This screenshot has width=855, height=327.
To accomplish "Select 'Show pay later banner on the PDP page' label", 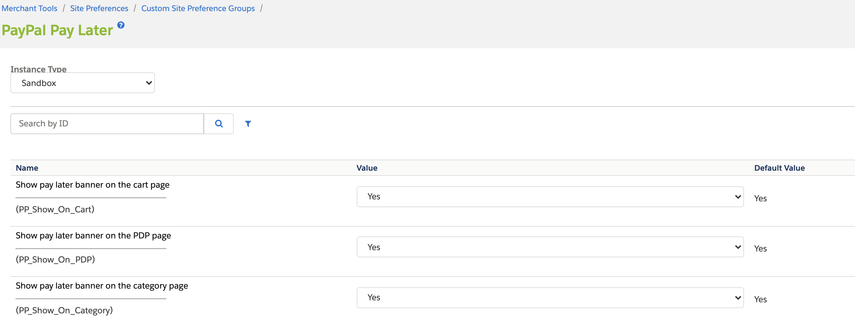I will pyautogui.click(x=93, y=235).
